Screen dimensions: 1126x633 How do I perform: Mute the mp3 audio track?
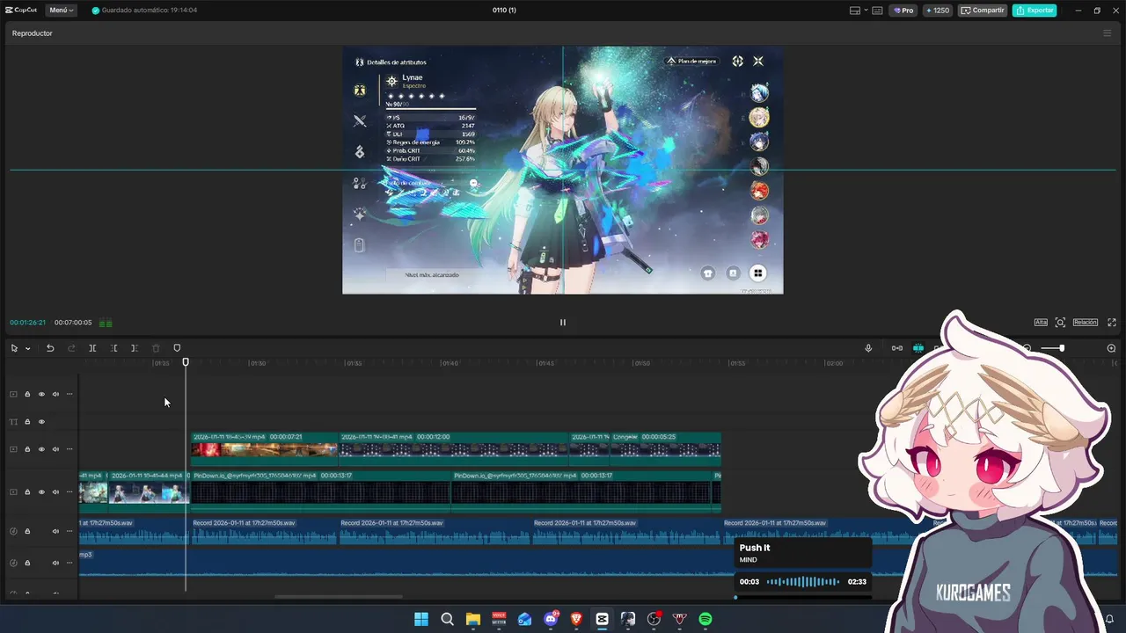(55, 563)
